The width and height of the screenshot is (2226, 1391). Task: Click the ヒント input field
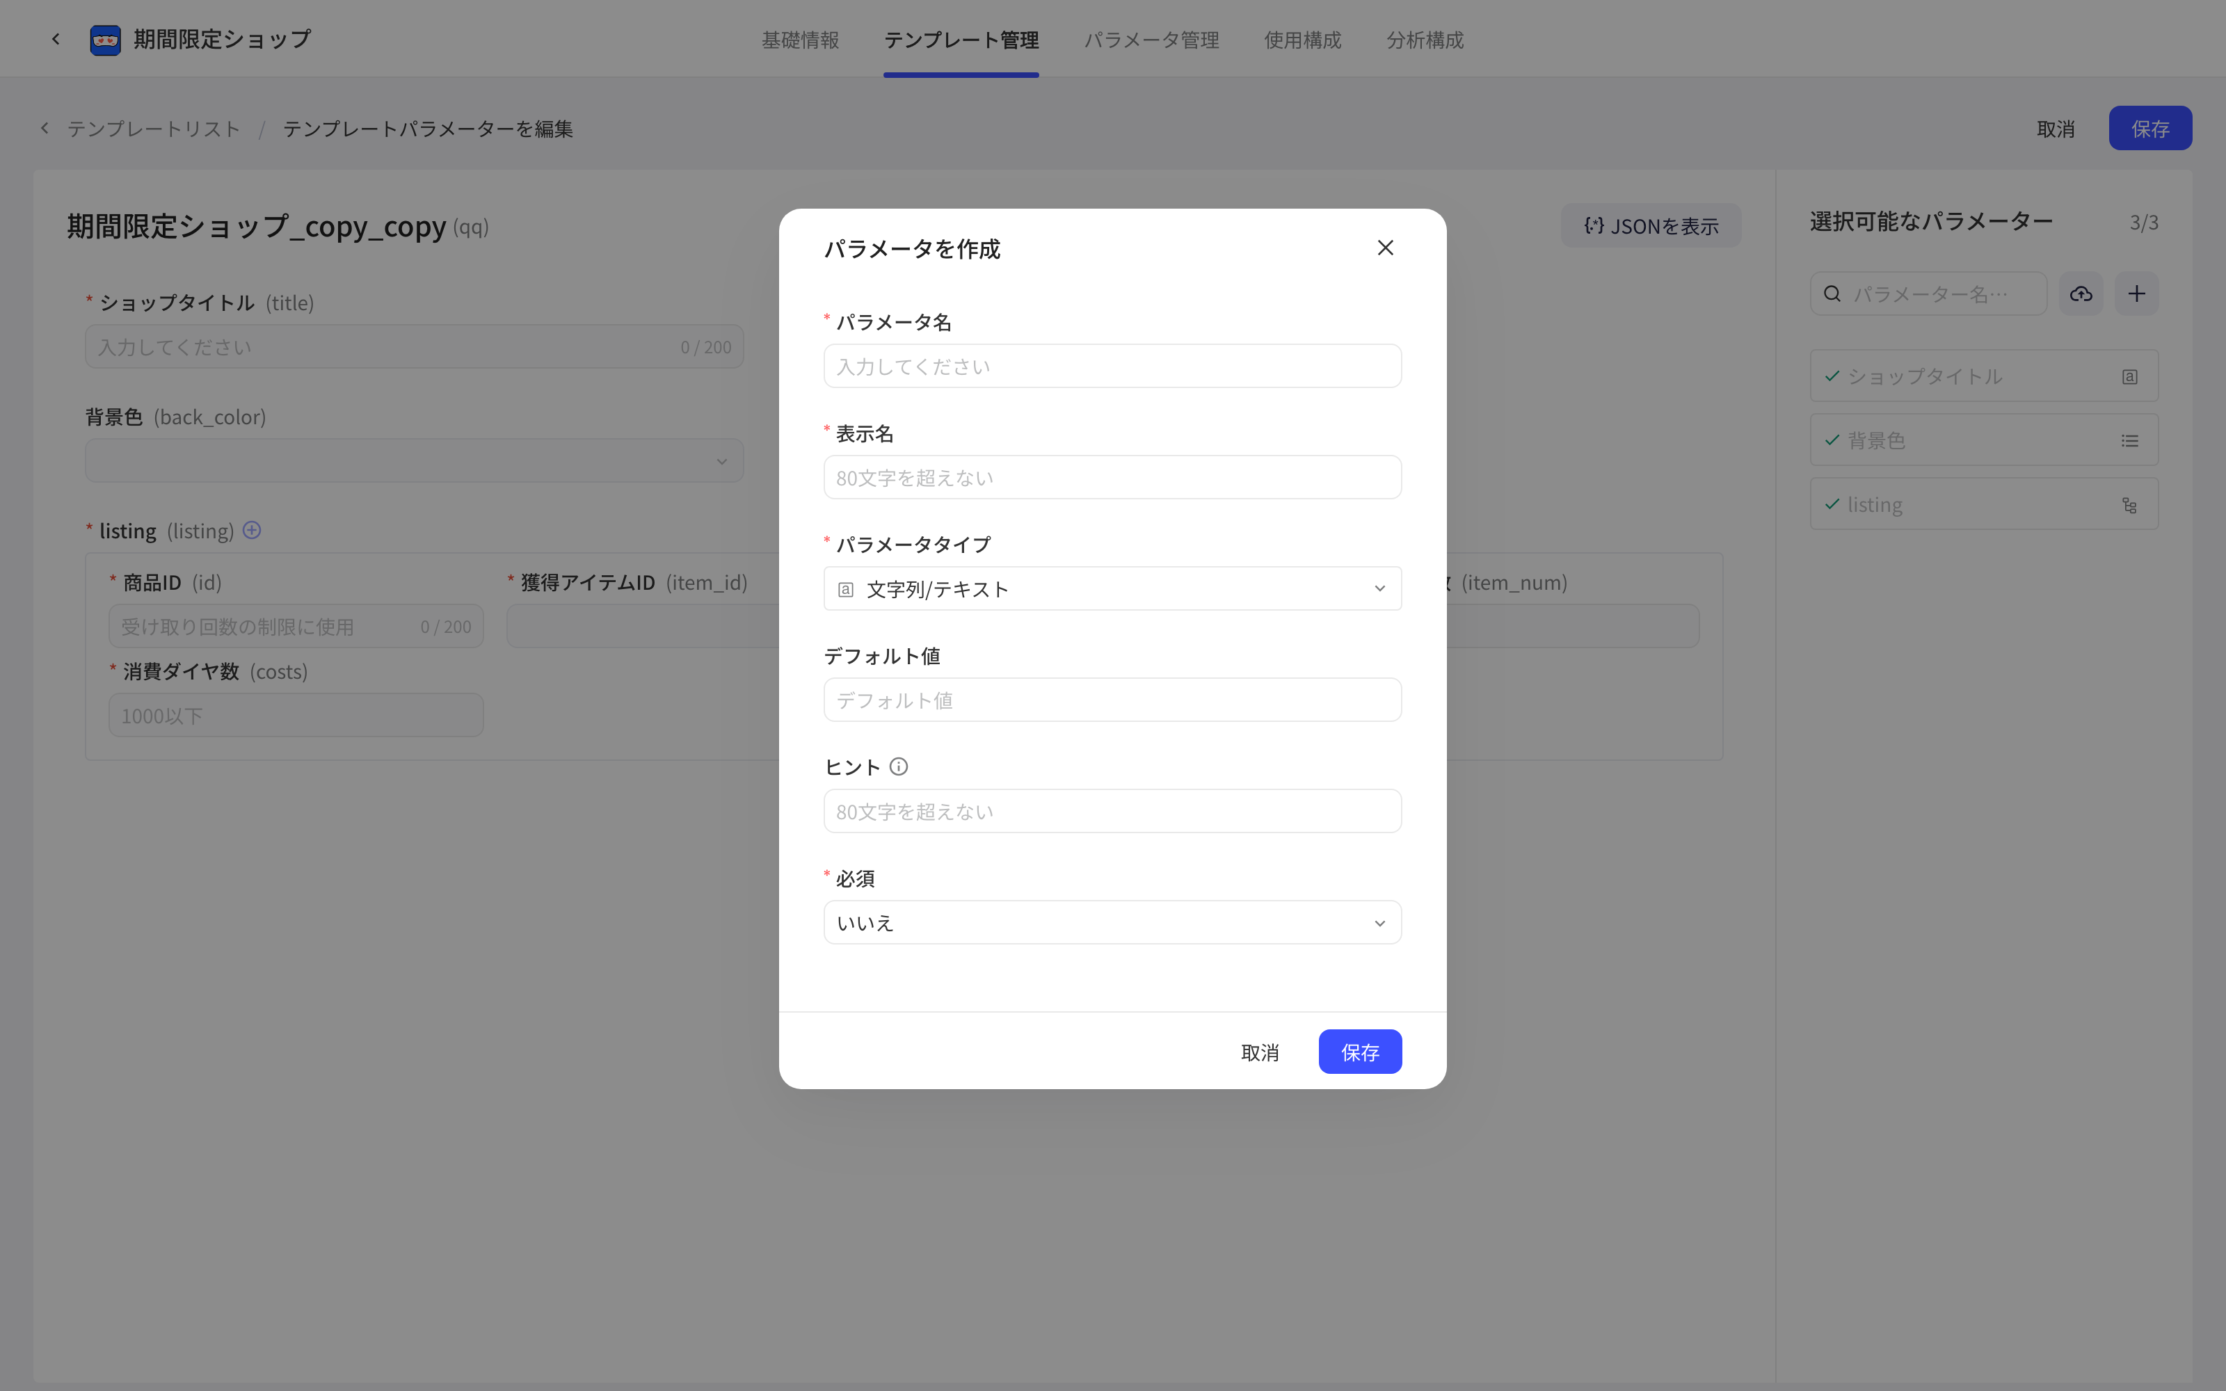[1112, 812]
